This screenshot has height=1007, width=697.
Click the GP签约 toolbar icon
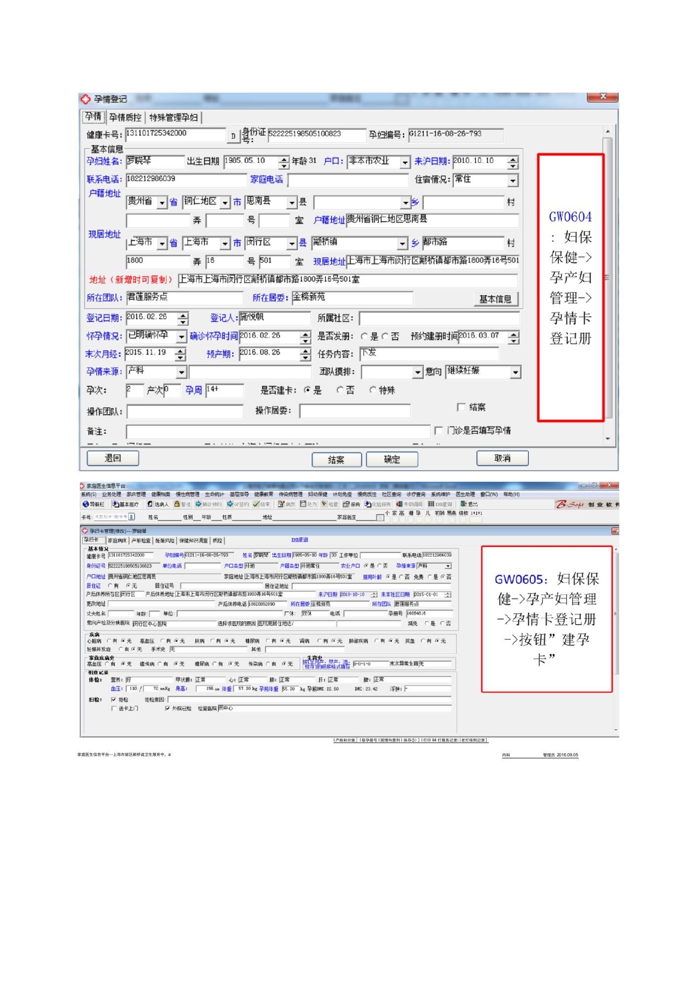tap(238, 504)
